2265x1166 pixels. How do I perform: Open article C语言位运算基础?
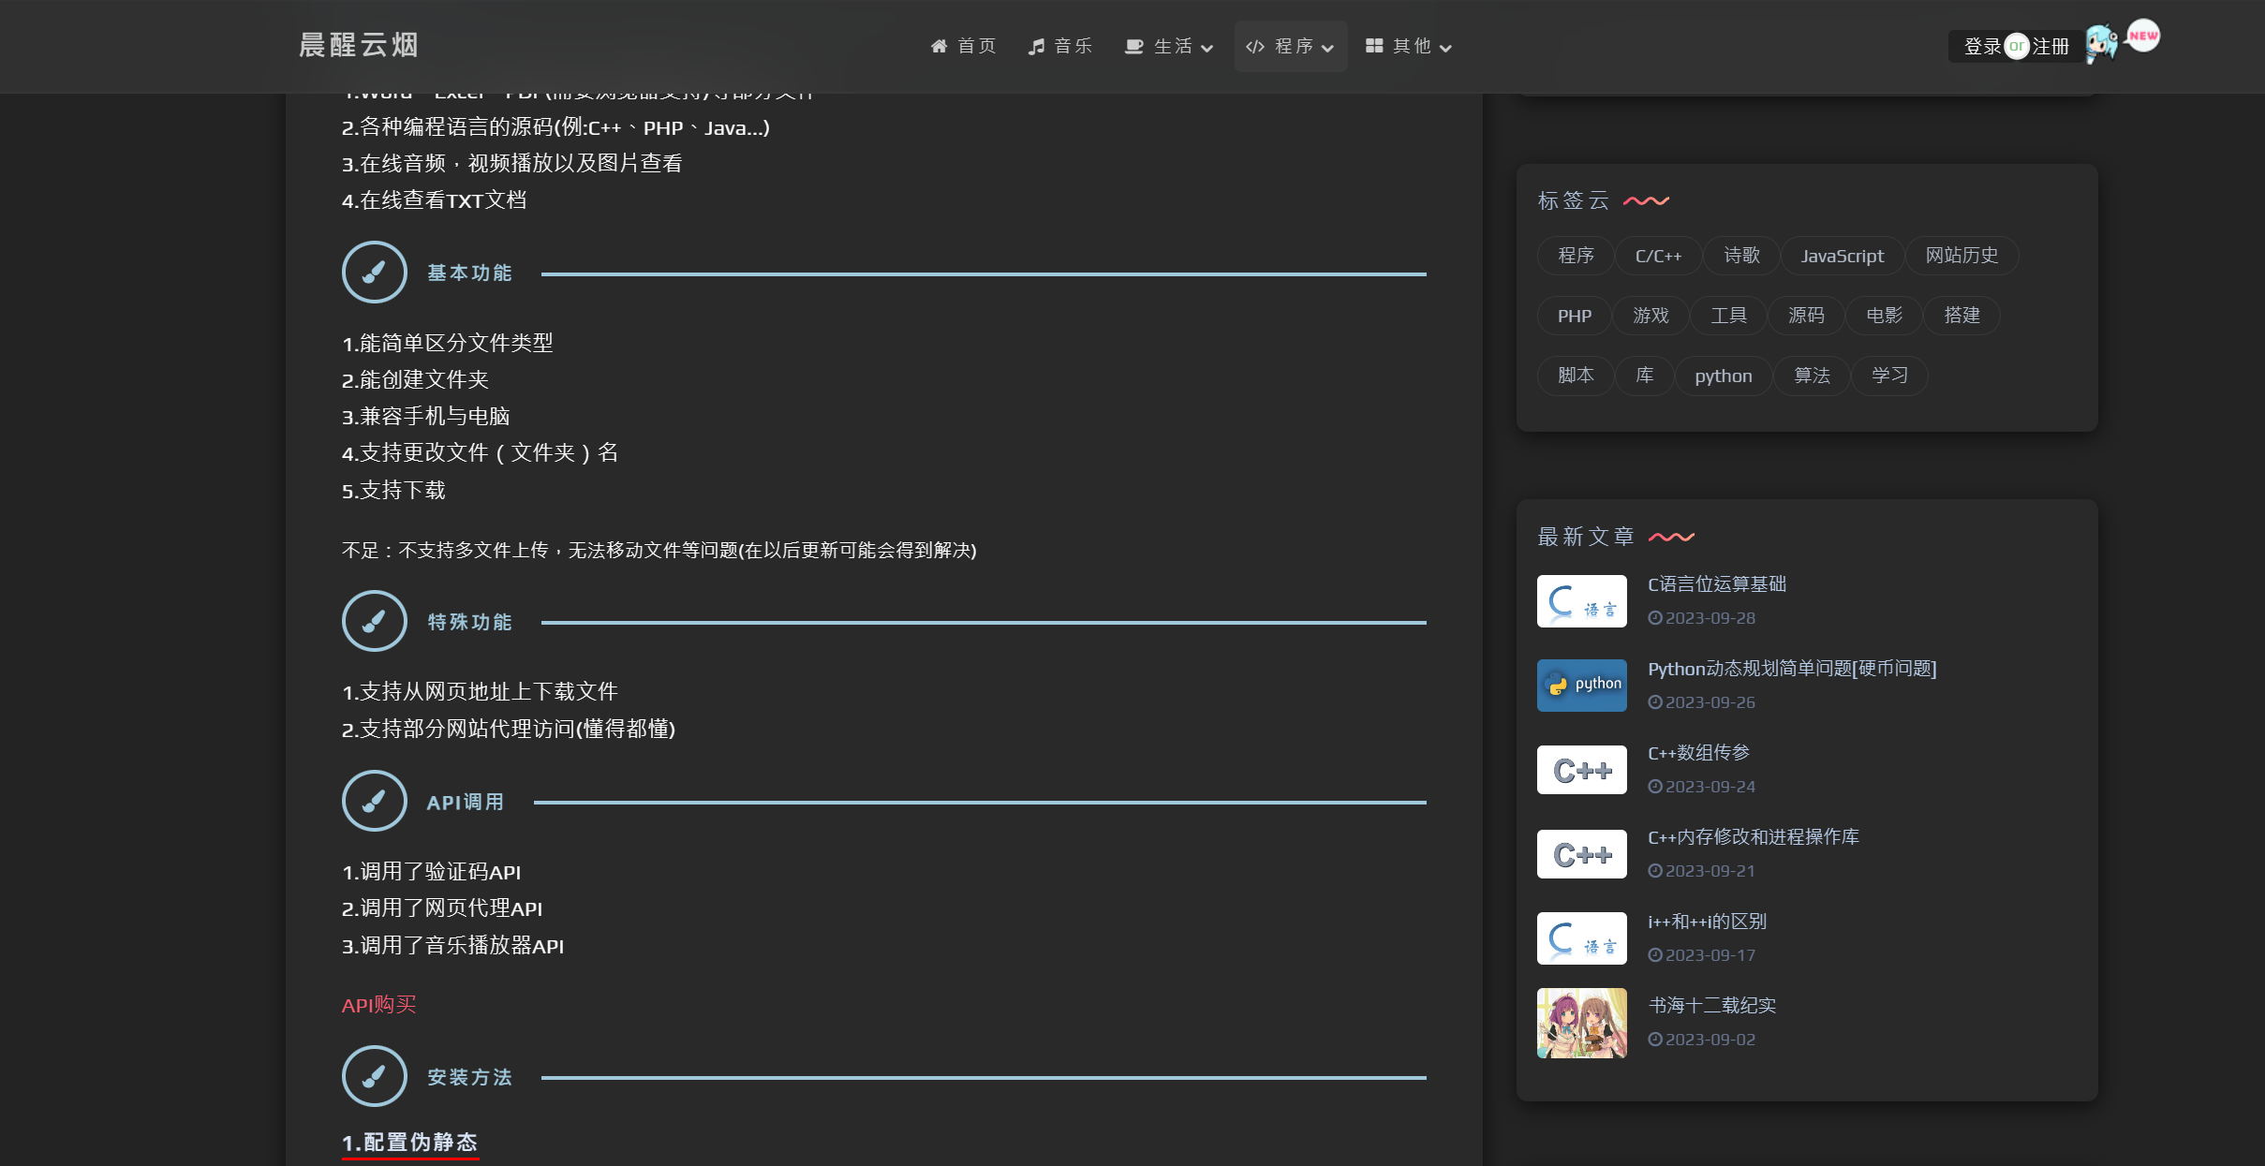click(x=1717, y=584)
